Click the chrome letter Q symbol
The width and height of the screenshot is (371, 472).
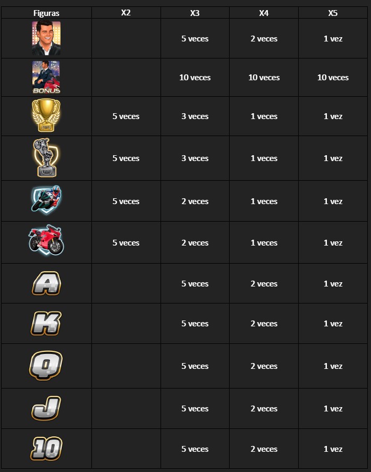click(46, 366)
